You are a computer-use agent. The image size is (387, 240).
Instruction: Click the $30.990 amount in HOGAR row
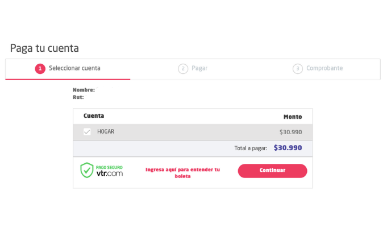(x=291, y=132)
